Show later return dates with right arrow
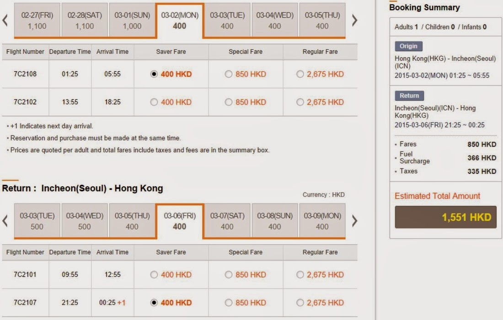This screenshot has width=503, height=320. point(354,221)
